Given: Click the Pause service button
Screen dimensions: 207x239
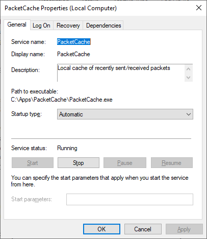Looking at the screenshot, I should click(125, 163).
